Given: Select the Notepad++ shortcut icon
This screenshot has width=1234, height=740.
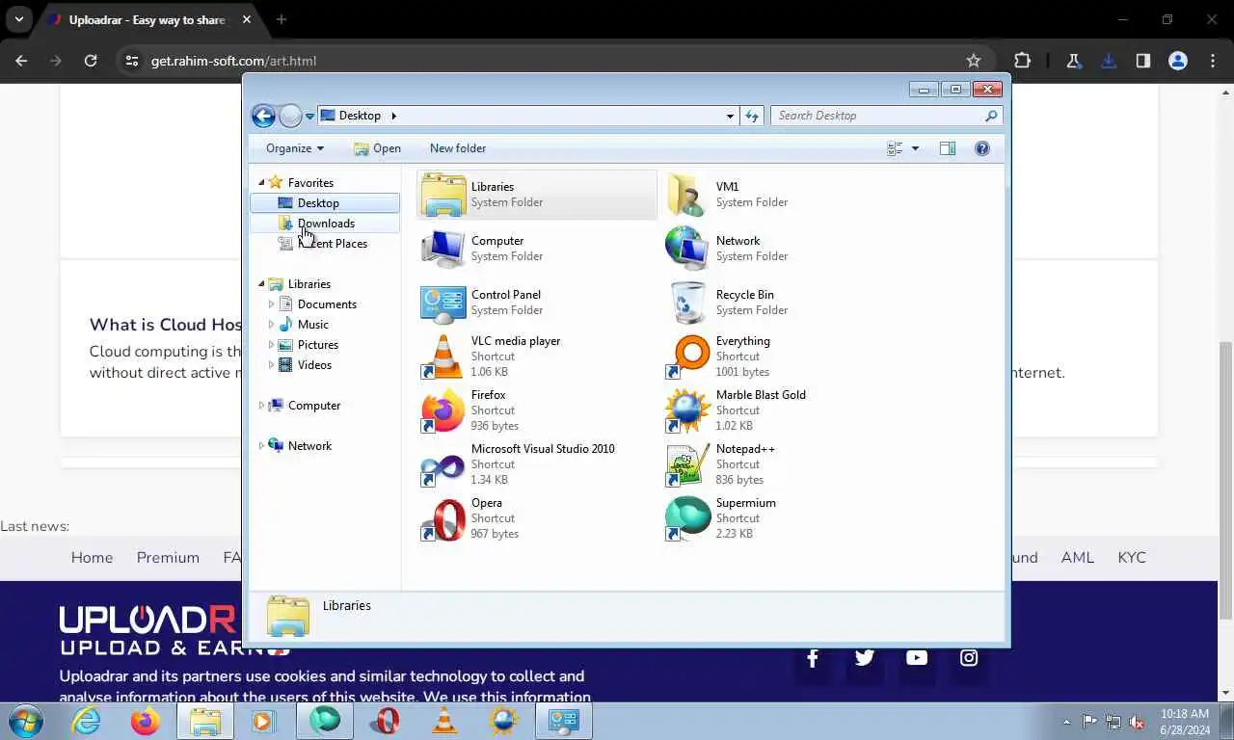Looking at the screenshot, I should tap(686, 464).
